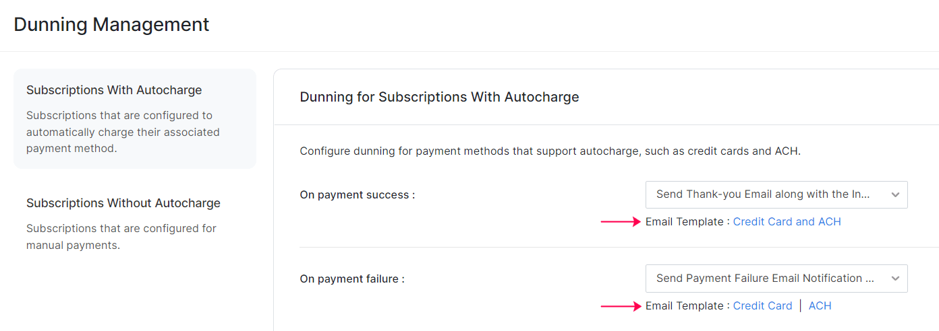
Task: Open the Credit Card failure email template
Action: (x=762, y=306)
